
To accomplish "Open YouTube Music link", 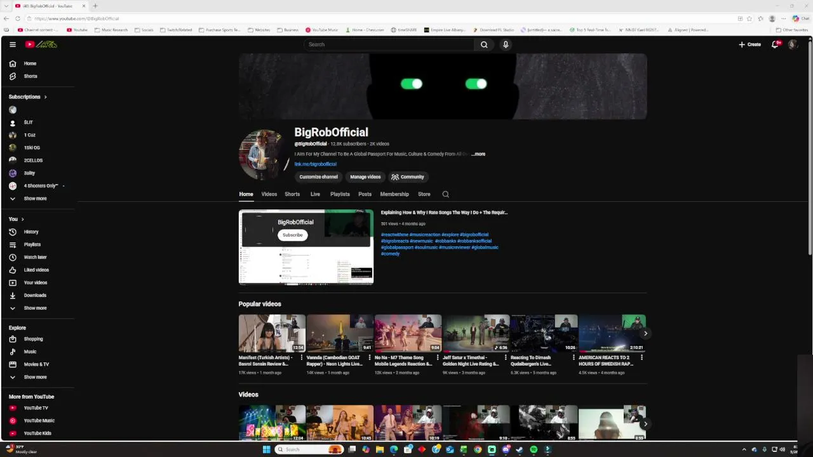I will coord(38,421).
